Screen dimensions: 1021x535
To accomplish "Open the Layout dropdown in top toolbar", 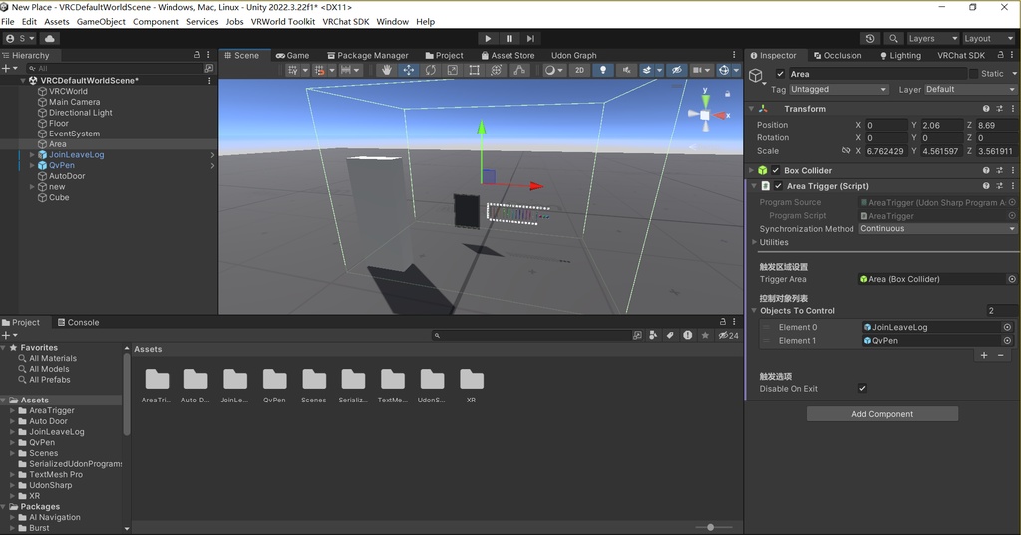I will pos(988,39).
